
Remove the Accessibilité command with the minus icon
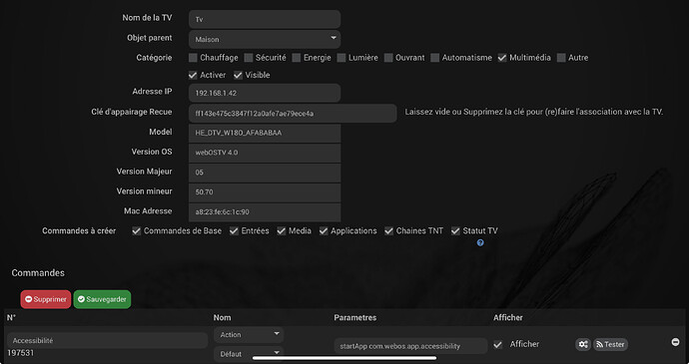point(675,342)
